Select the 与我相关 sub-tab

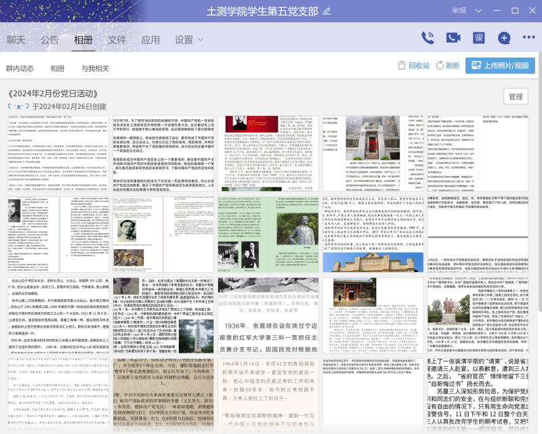coord(95,68)
